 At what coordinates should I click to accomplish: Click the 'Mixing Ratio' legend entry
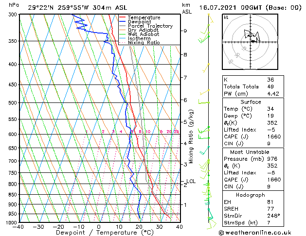point(144,42)
